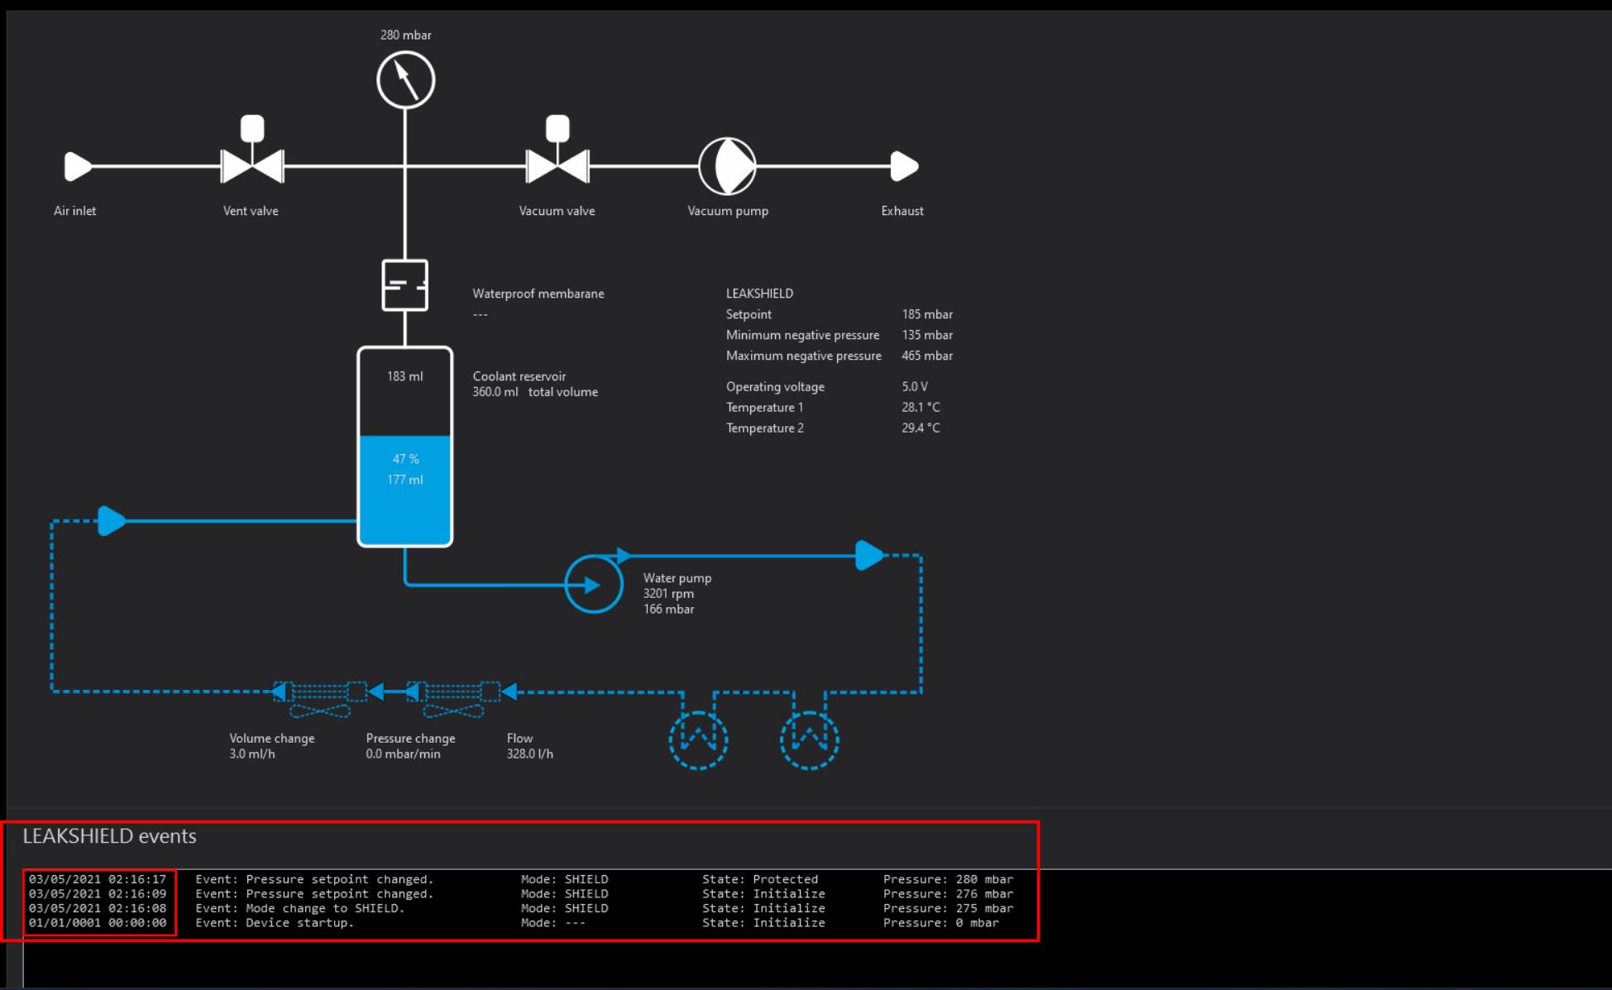The height and width of the screenshot is (990, 1612).
Task: Click the vacuum valve icon
Action: pyautogui.click(x=557, y=165)
